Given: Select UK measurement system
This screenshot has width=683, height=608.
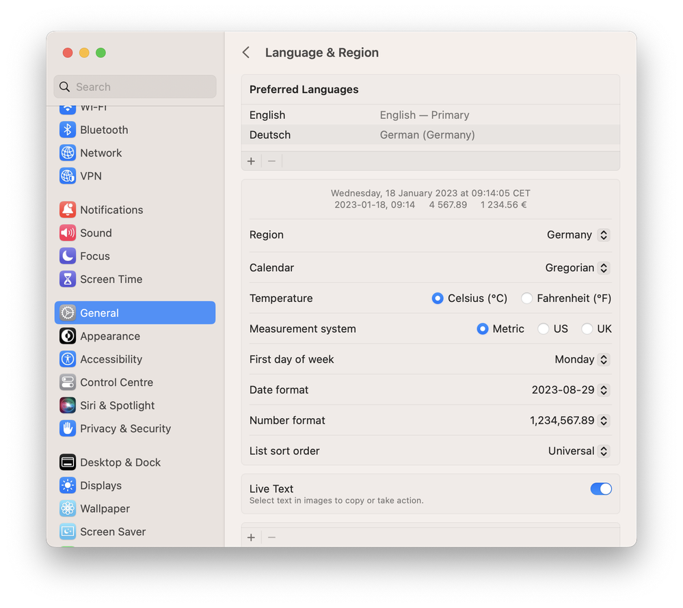Looking at the screenshot, I should (587, 329).
